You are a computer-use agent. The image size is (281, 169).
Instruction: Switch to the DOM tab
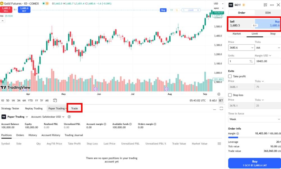(268, 13)
